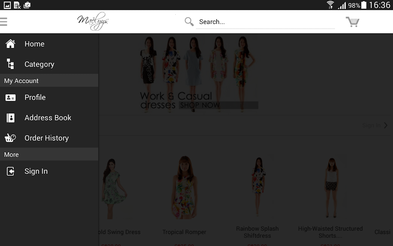Tap the dimmed Sign In link
This screenshot has width=393, height=246.
(x=371, y=125)
